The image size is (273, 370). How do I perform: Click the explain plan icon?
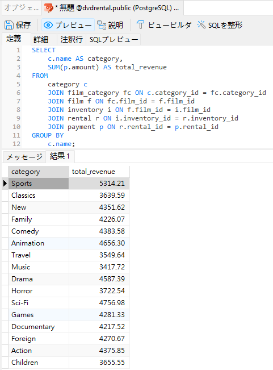tap(102, 25)
